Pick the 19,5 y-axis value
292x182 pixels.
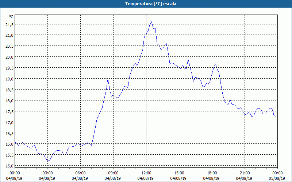pos(9,68)
